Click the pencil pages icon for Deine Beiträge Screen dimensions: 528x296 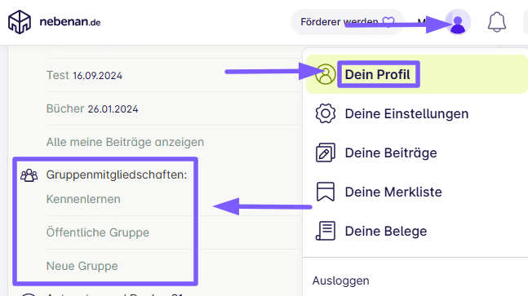point(326,152)
